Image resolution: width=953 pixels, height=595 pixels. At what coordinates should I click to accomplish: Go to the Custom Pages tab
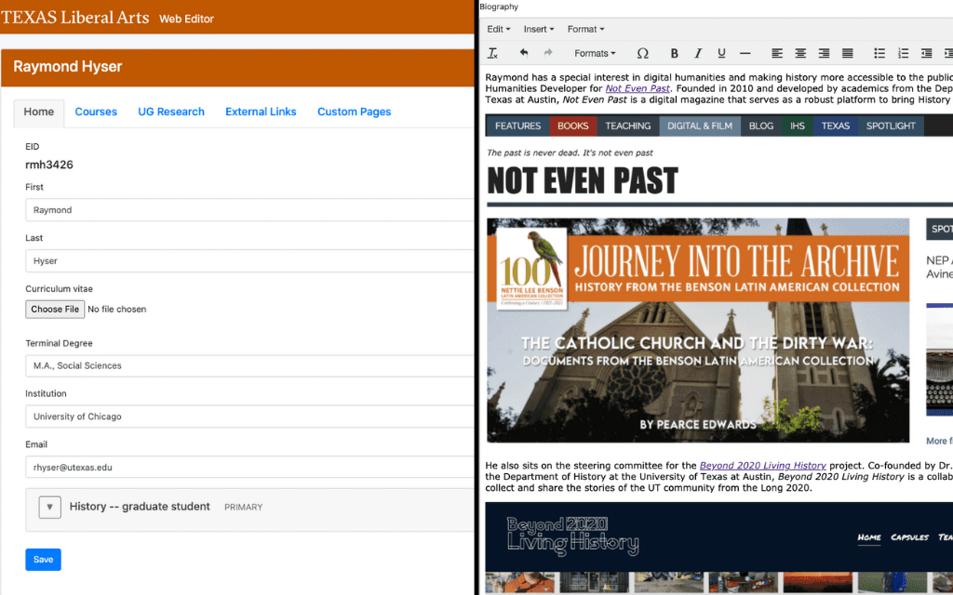pos(355,112)
